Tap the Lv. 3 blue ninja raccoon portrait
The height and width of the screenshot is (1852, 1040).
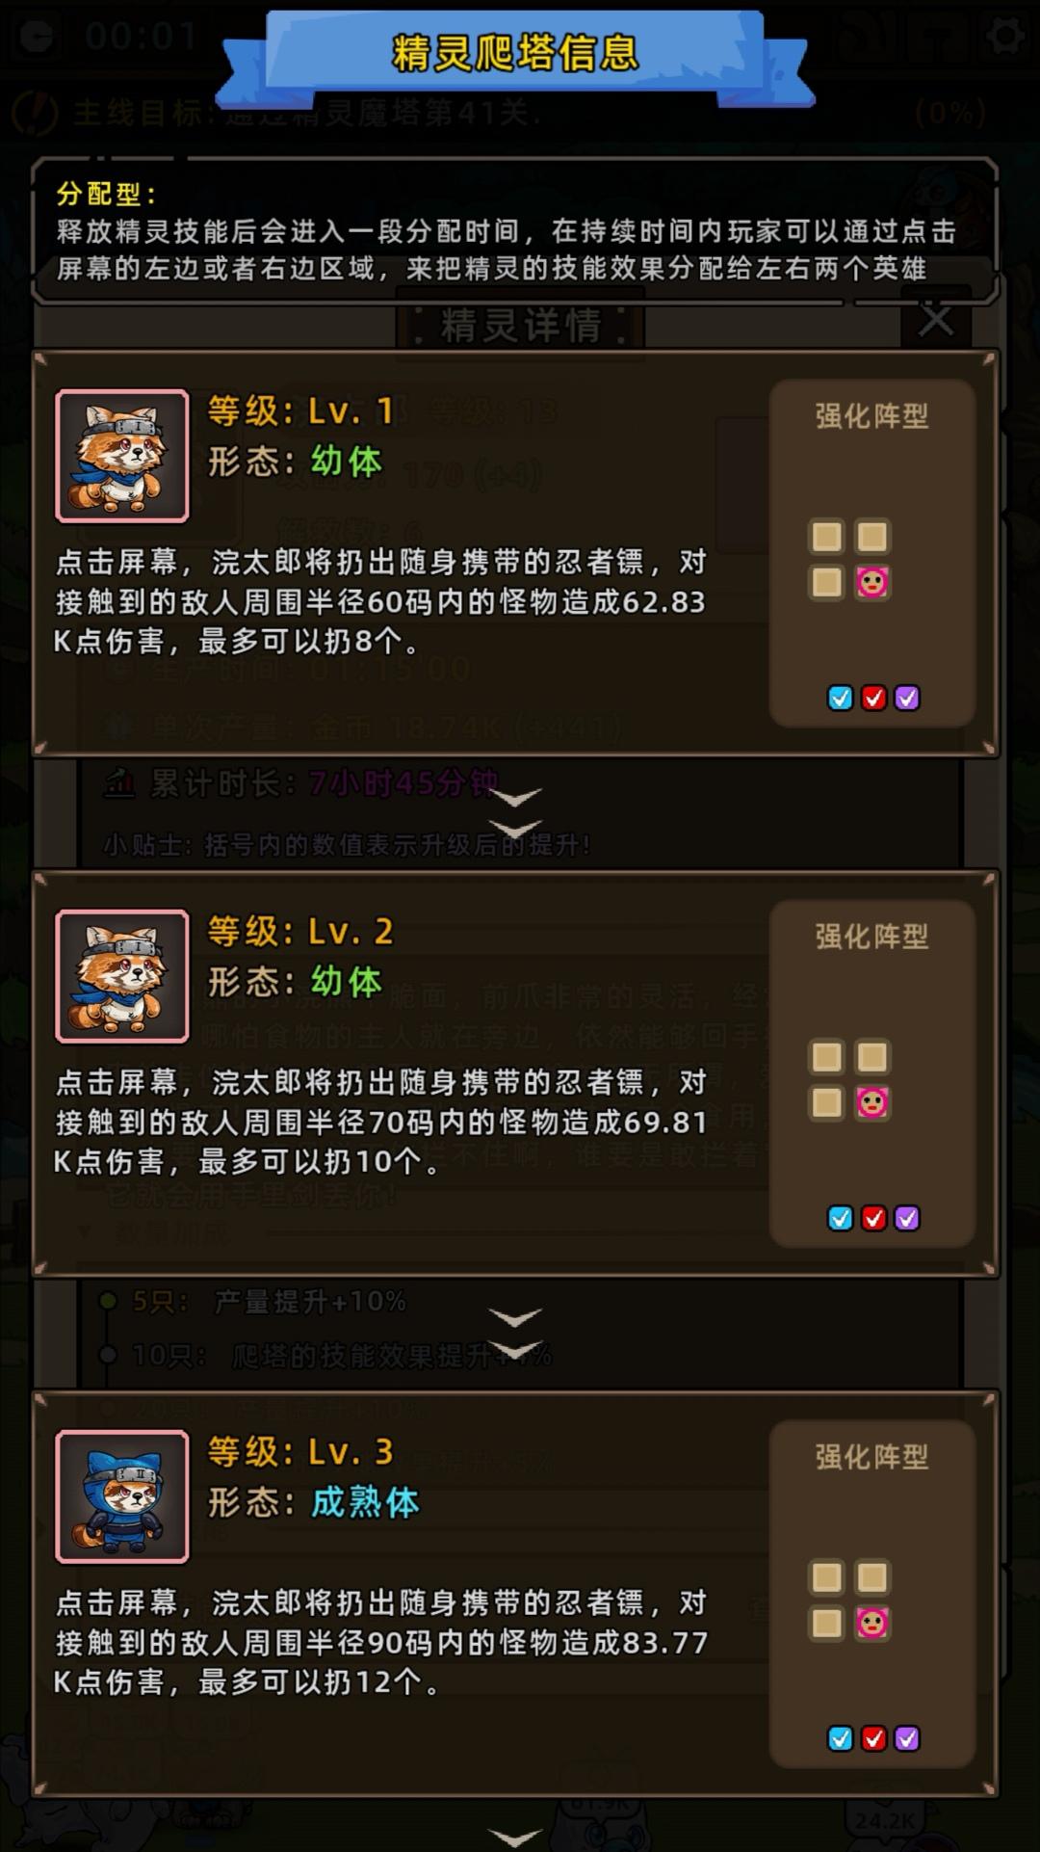(122, 1496)
